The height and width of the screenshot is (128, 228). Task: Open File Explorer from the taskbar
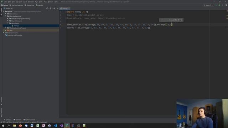pos(14,126)
